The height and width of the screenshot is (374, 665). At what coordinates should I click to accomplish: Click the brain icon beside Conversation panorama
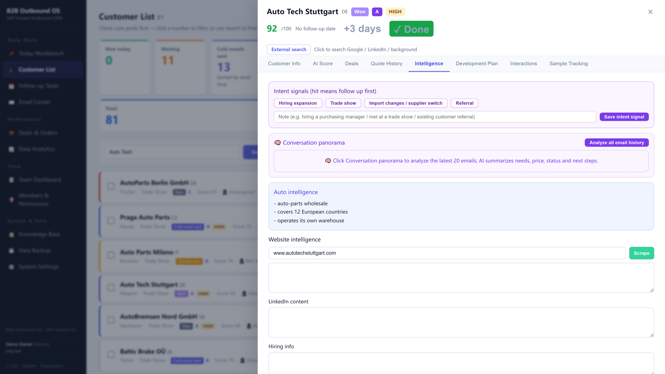[x=277, y=143]
